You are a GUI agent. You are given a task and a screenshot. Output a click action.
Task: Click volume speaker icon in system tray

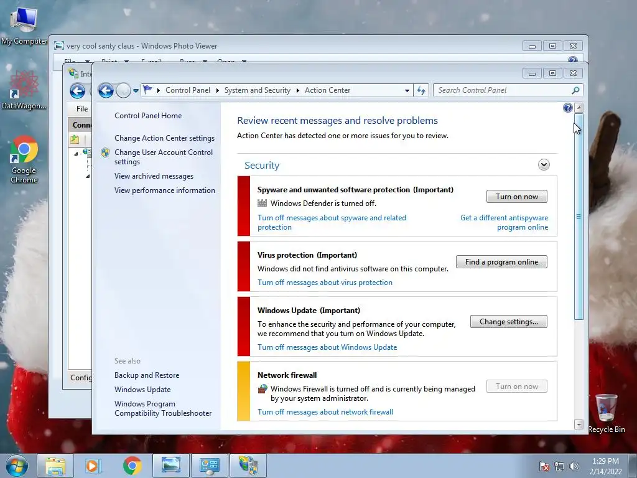574,466
